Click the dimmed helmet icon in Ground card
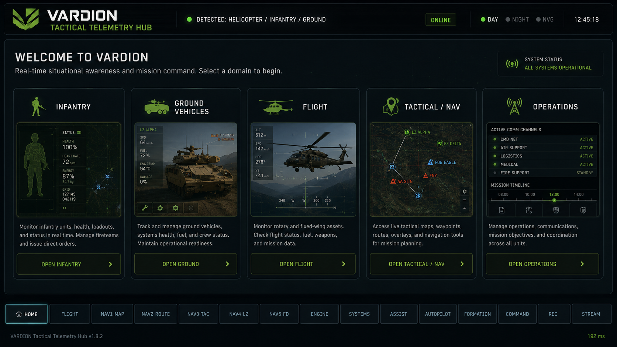 [191, 208]
